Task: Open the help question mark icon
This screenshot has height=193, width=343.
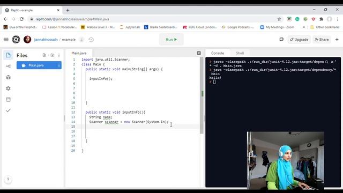Action: tap(8, 180)
